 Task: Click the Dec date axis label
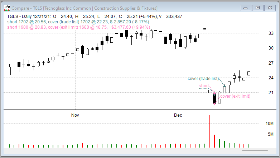point(178,115)
